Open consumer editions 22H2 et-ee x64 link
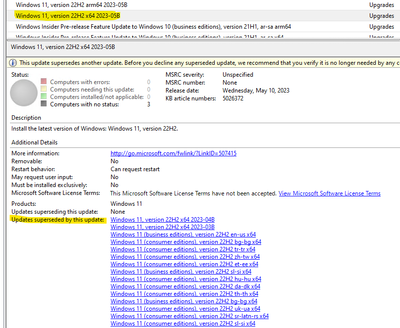The height and width of the screenshot is (328, 400). click(184, 264)
